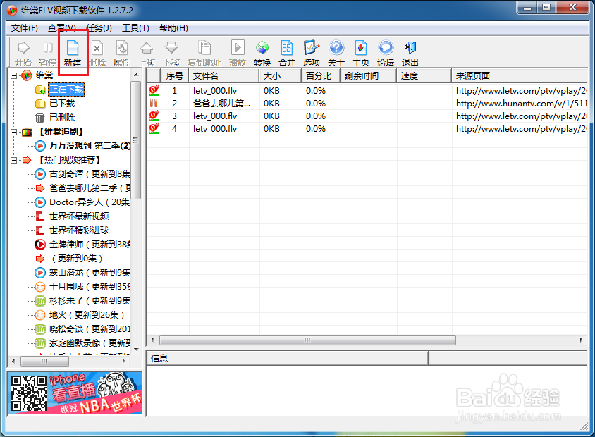Select 世界杯最新视频 tree item
Screen dimensions: 595x437
click(79, 216)
